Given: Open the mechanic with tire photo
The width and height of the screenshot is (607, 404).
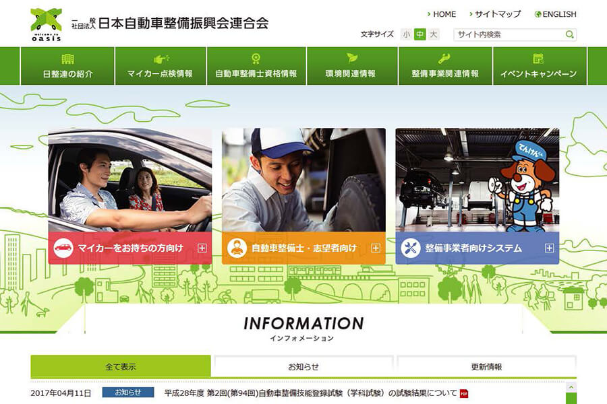Looking at the screenshot, I should 303,180.
